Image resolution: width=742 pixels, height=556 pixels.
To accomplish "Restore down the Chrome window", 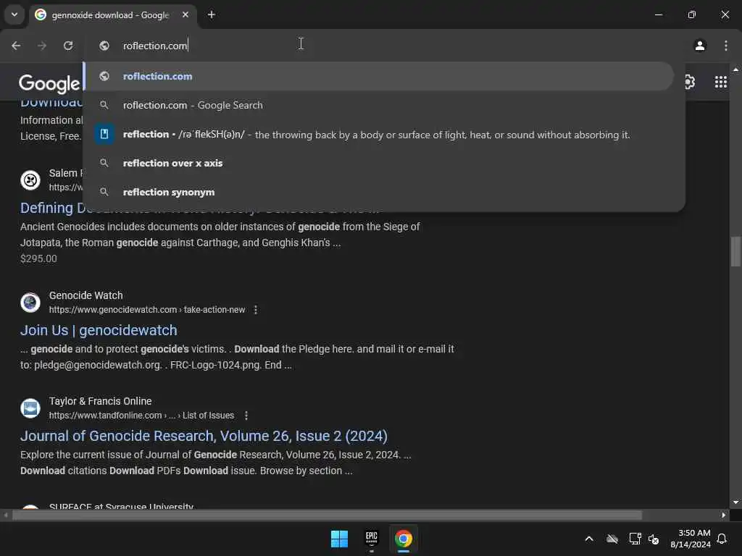I will tap(692, 14).
